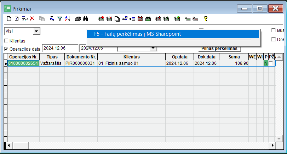The height and width of the screenshot is (154, 287).
Task: Click the sparkle tray with green plus
Action: [177, 19]
